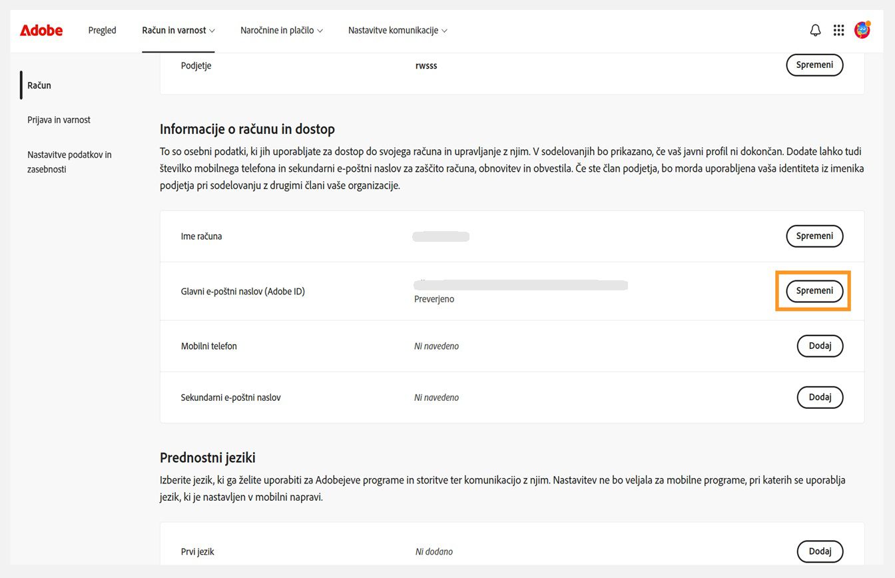Viewport: 895px width, 578px height.
Task: Expand the Nastavitve komunikacije dropdown
Action: (x=397, y=30)
